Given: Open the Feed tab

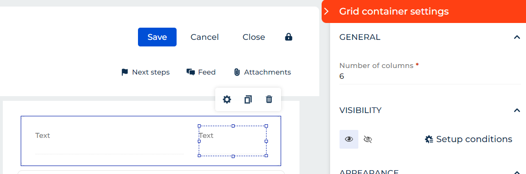Looking at the screenshot, I should click(201, 72).
